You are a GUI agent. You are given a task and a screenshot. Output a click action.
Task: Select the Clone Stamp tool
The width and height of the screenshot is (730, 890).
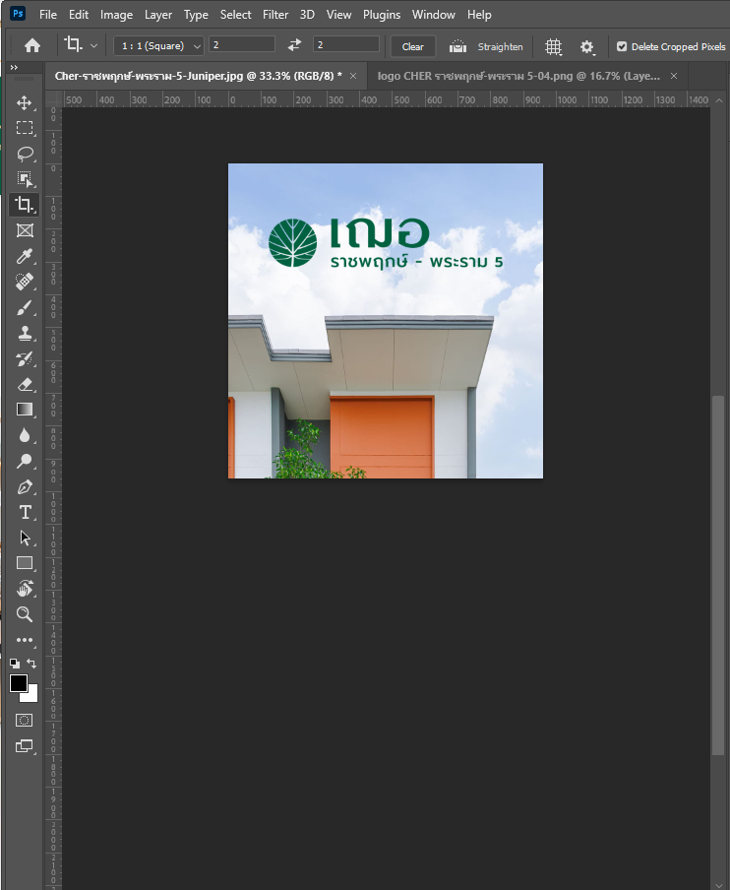[x=25, y=333]
